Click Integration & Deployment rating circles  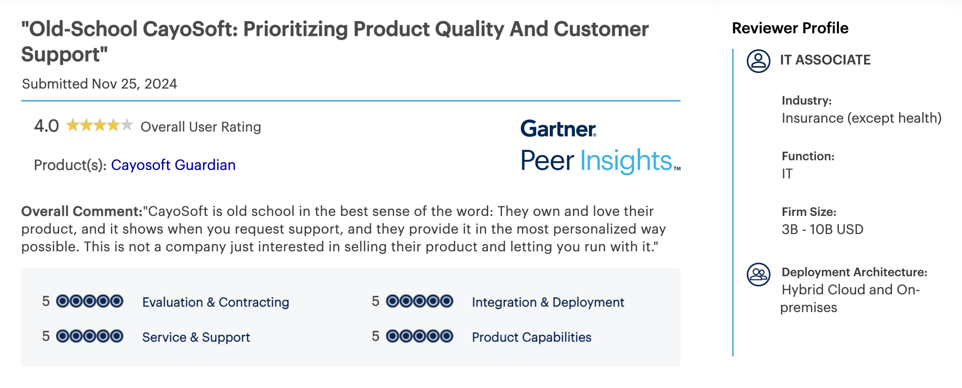click(419, 301)
